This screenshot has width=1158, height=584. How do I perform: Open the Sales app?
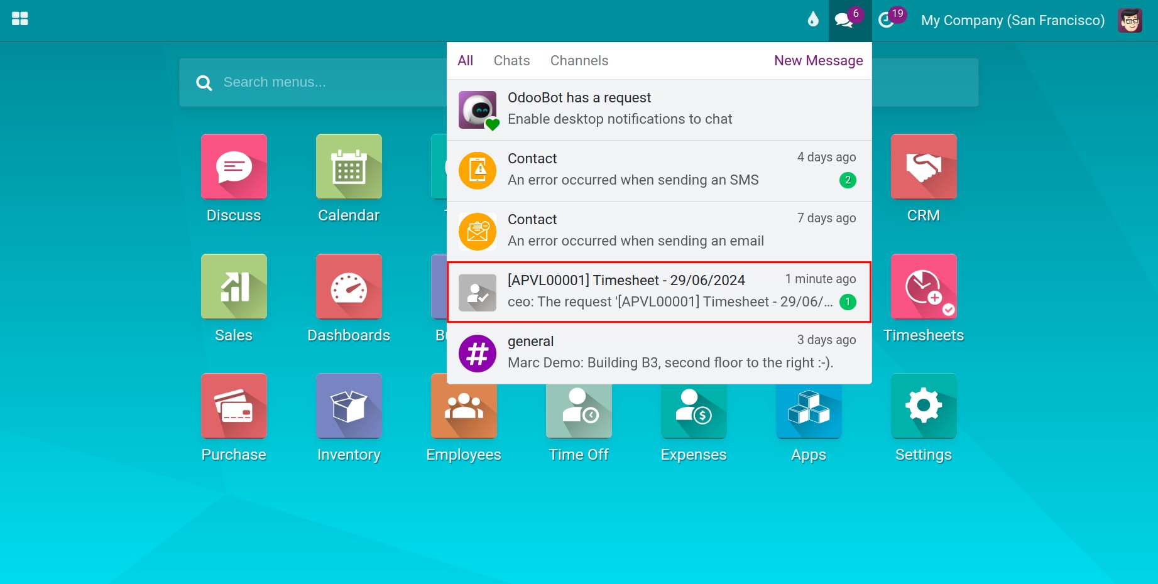coord(234,286)
